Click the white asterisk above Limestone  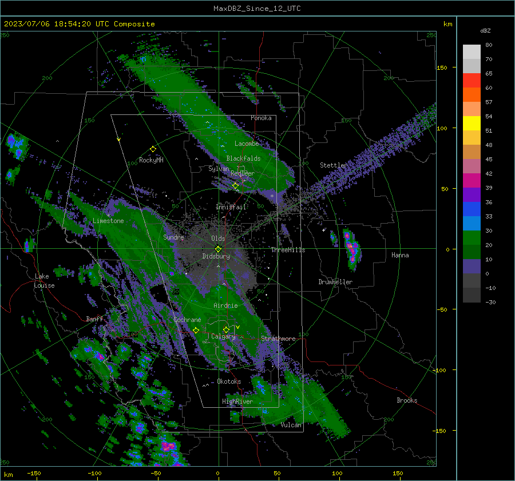point(108,216)
